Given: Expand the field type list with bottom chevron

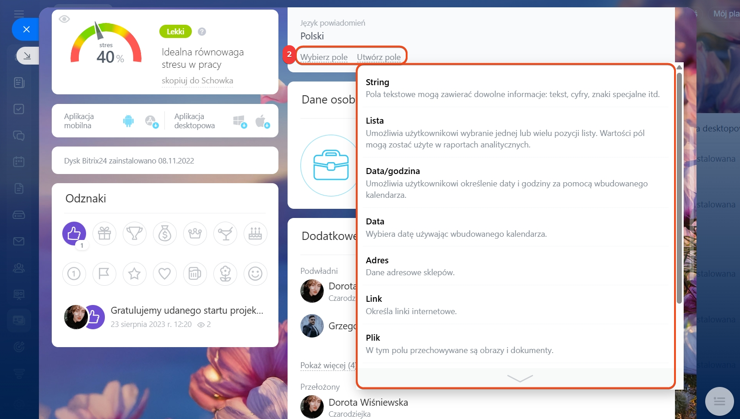Looking at the screenshot, I should (520, 378).
